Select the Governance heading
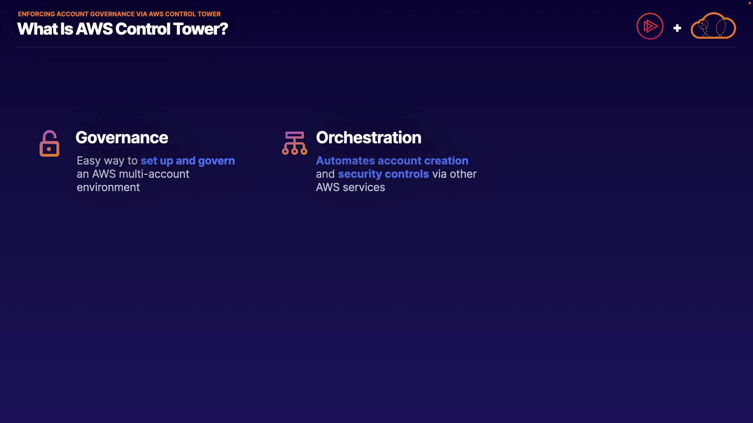Screen dimensions: 753x423 [x=122, y=138]
